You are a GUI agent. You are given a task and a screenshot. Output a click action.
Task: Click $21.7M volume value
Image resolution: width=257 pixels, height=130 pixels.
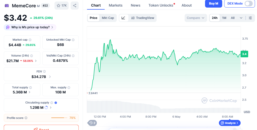click(x=12, y=61)
